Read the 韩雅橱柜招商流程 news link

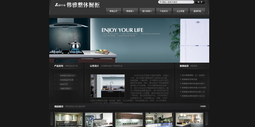click(x=189, y=79)
